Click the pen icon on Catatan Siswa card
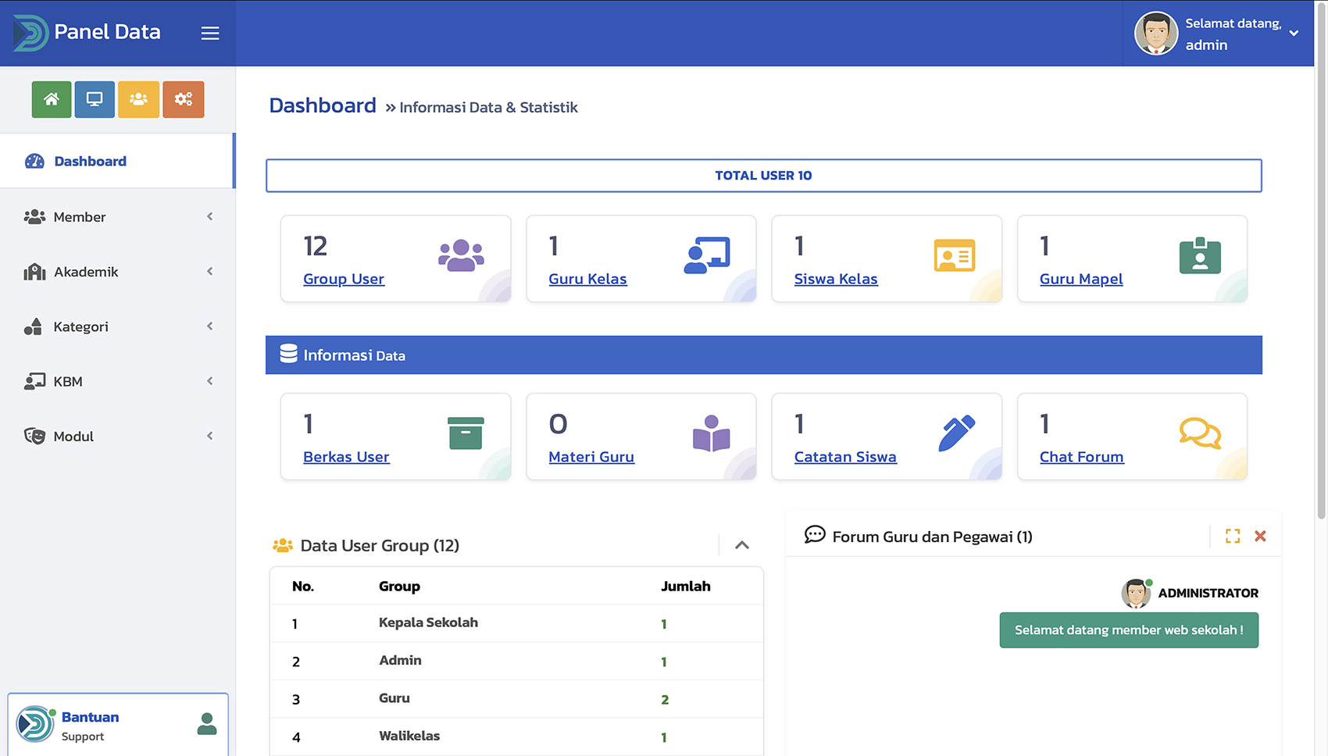Screen dimensions: 1328x756 (x=956, y=433)
